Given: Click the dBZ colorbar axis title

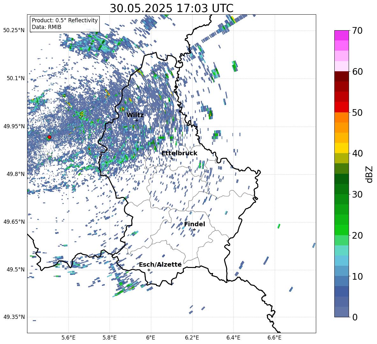Looking at the screenshot, I should (x=370, y=174).
